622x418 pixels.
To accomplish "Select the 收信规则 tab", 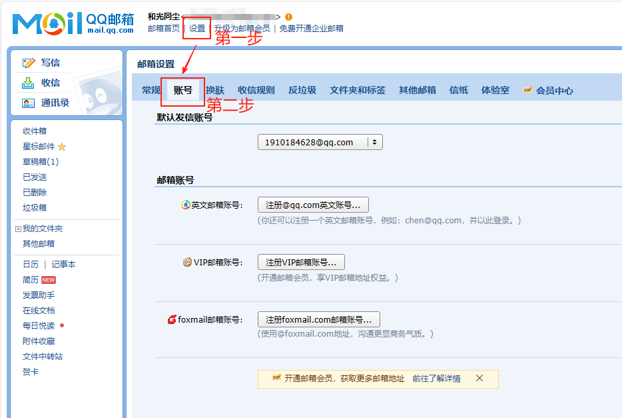I will point(256,90).
